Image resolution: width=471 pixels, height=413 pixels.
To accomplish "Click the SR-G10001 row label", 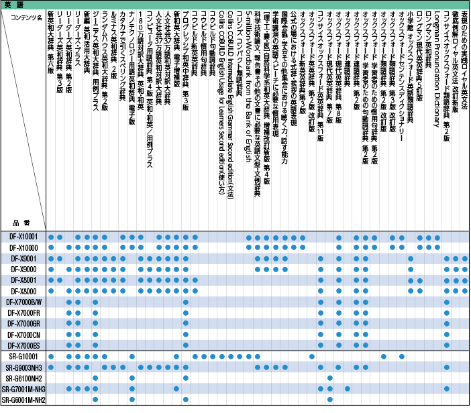I will (x=23, y=357).
